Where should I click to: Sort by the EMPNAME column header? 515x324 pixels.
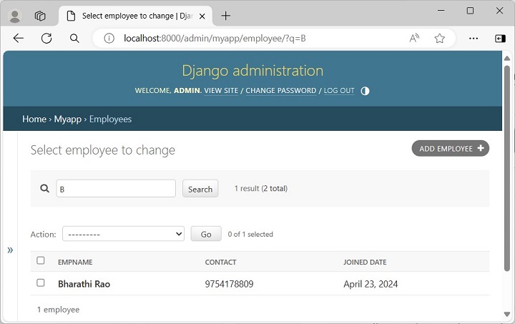75,262
